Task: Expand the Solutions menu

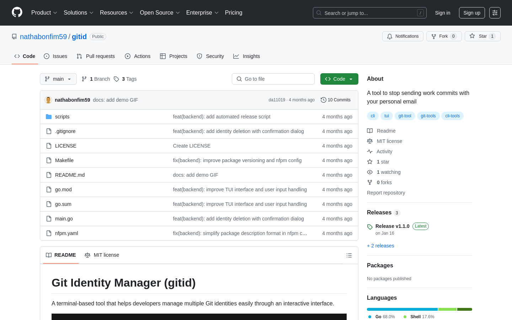Action: [79, 13]
